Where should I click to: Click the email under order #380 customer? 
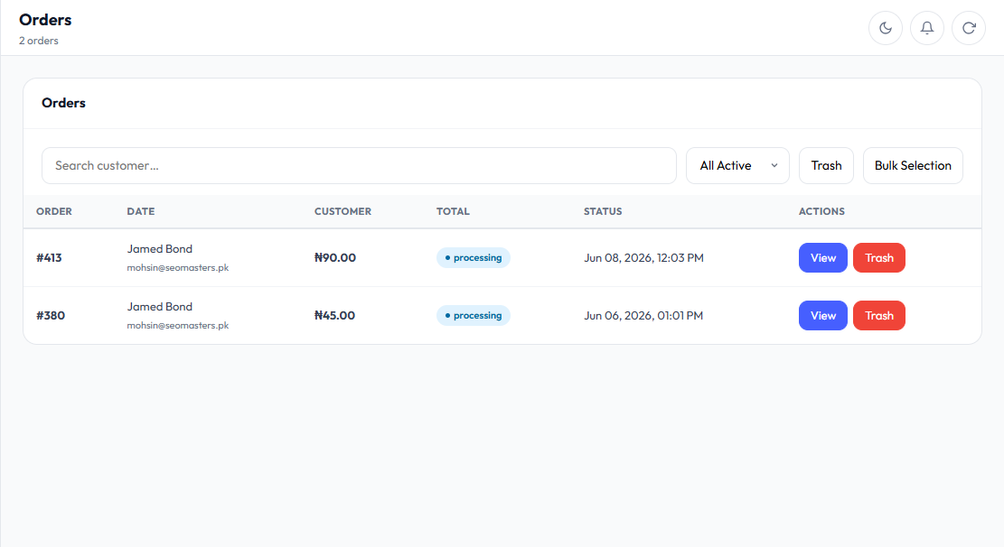click(x=177, y=326)
